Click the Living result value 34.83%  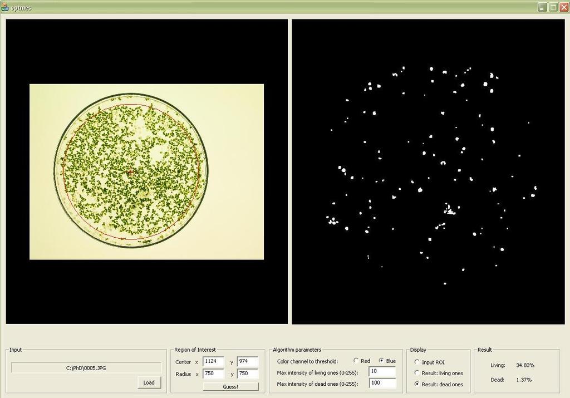525,365
